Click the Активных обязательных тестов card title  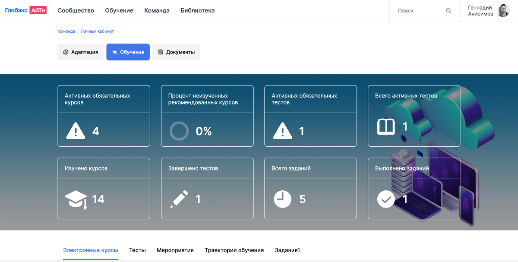click(304, 99)
